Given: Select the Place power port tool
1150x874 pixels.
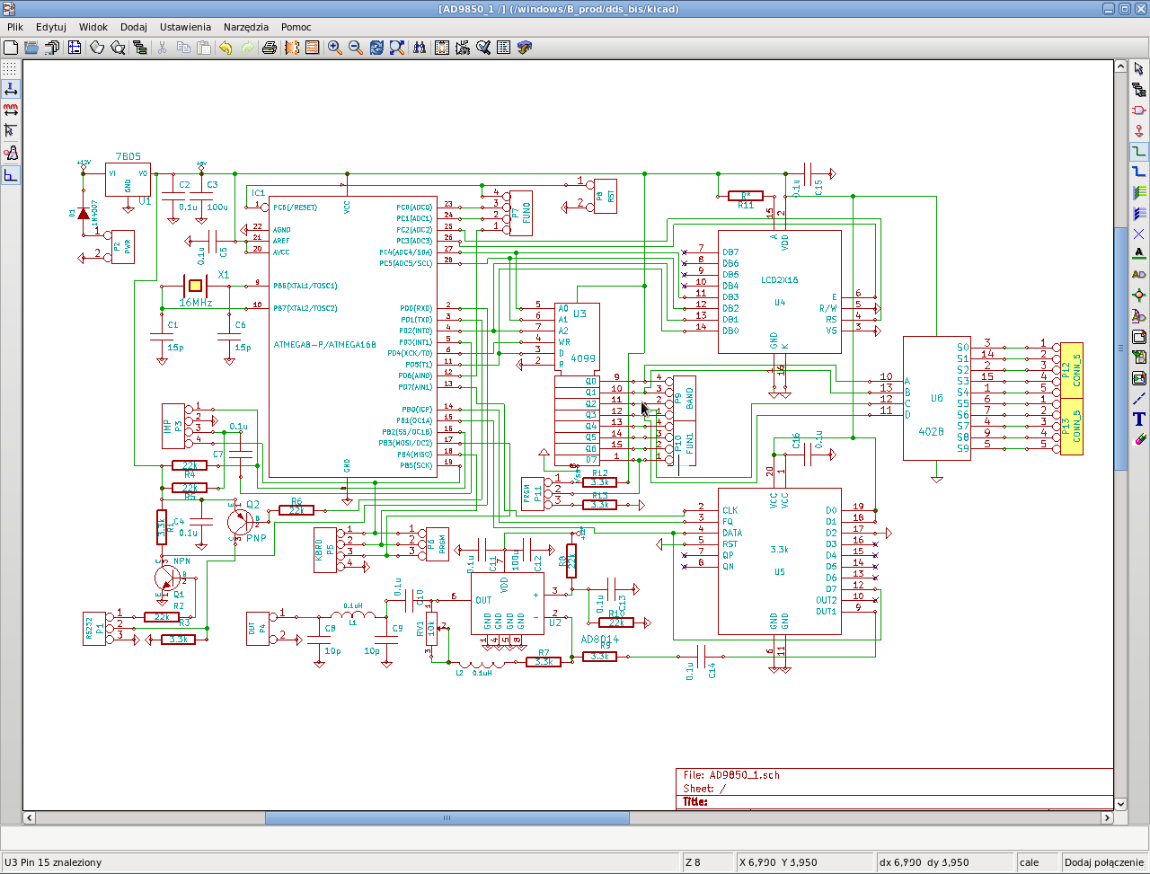Looking at the screenshot, I should pos(1138,131).
